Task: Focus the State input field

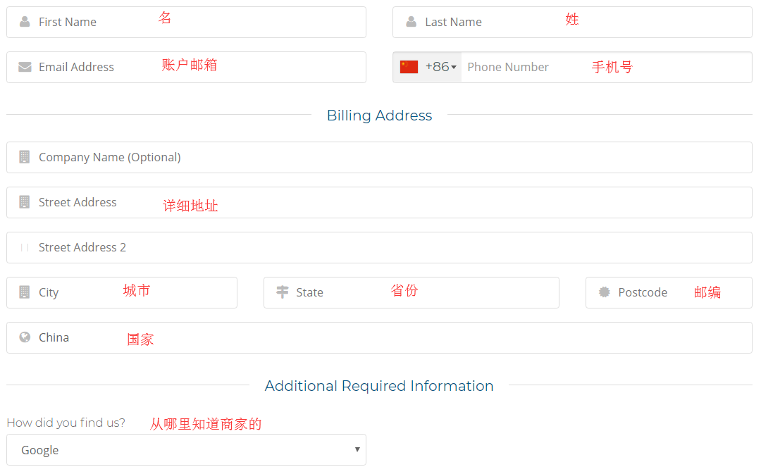Action: (412, 292)
